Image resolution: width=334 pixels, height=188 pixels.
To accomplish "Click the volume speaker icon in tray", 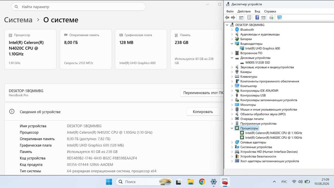I will [x=300, y=182].
